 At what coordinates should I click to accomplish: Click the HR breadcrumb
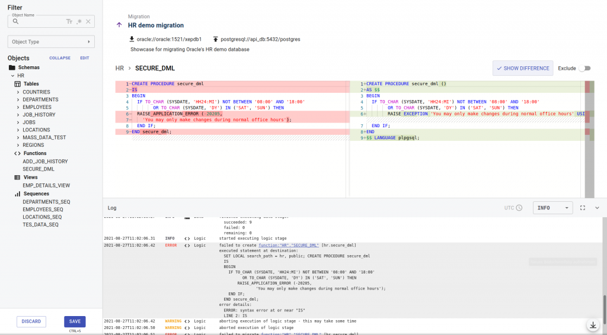[x=120, y=68]
